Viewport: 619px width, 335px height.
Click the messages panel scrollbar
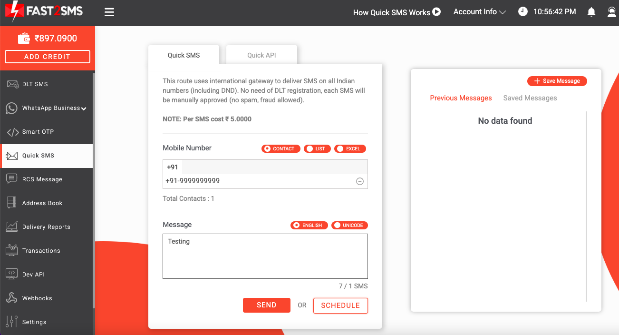tap(587, 207)
